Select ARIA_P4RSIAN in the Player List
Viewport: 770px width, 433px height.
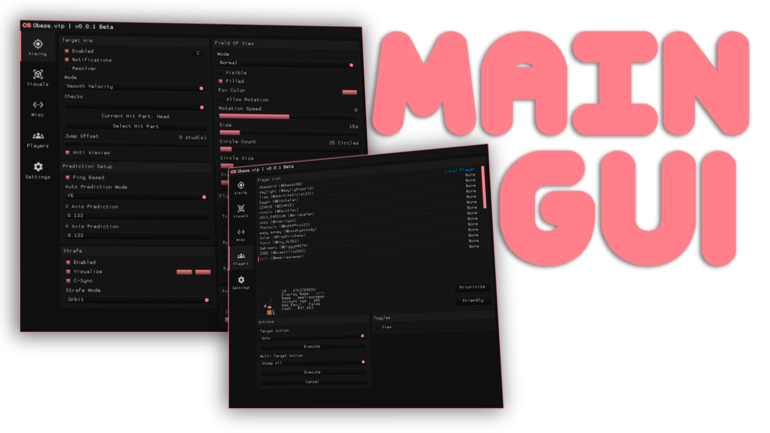(286, 216)
